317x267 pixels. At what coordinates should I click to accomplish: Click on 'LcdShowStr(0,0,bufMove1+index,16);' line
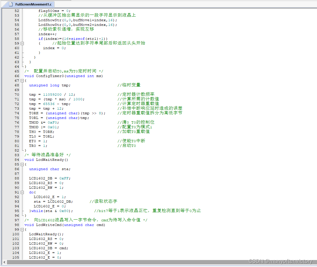(x=78, y=20)
